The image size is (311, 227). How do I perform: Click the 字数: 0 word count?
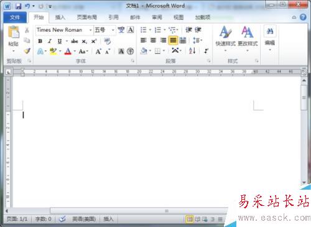click(44, 219)
